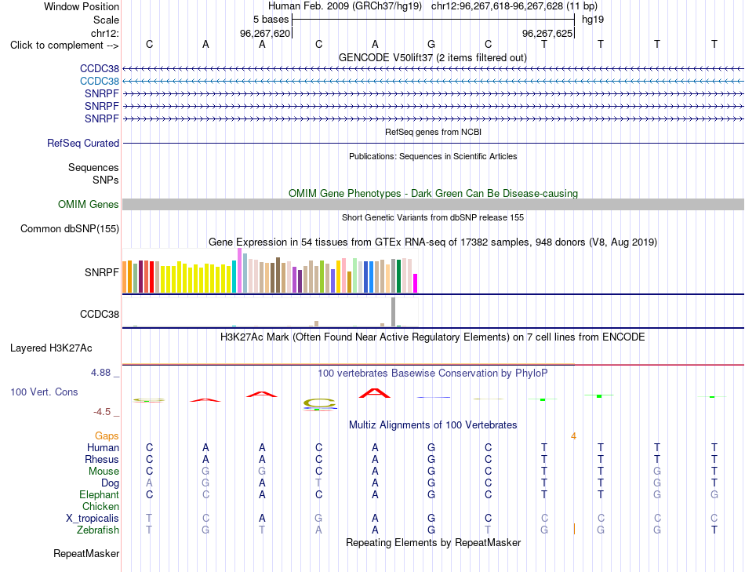Click the SNPs subtrack label
Viewport: 745px width, 572px height.
(x=106, y=180)
